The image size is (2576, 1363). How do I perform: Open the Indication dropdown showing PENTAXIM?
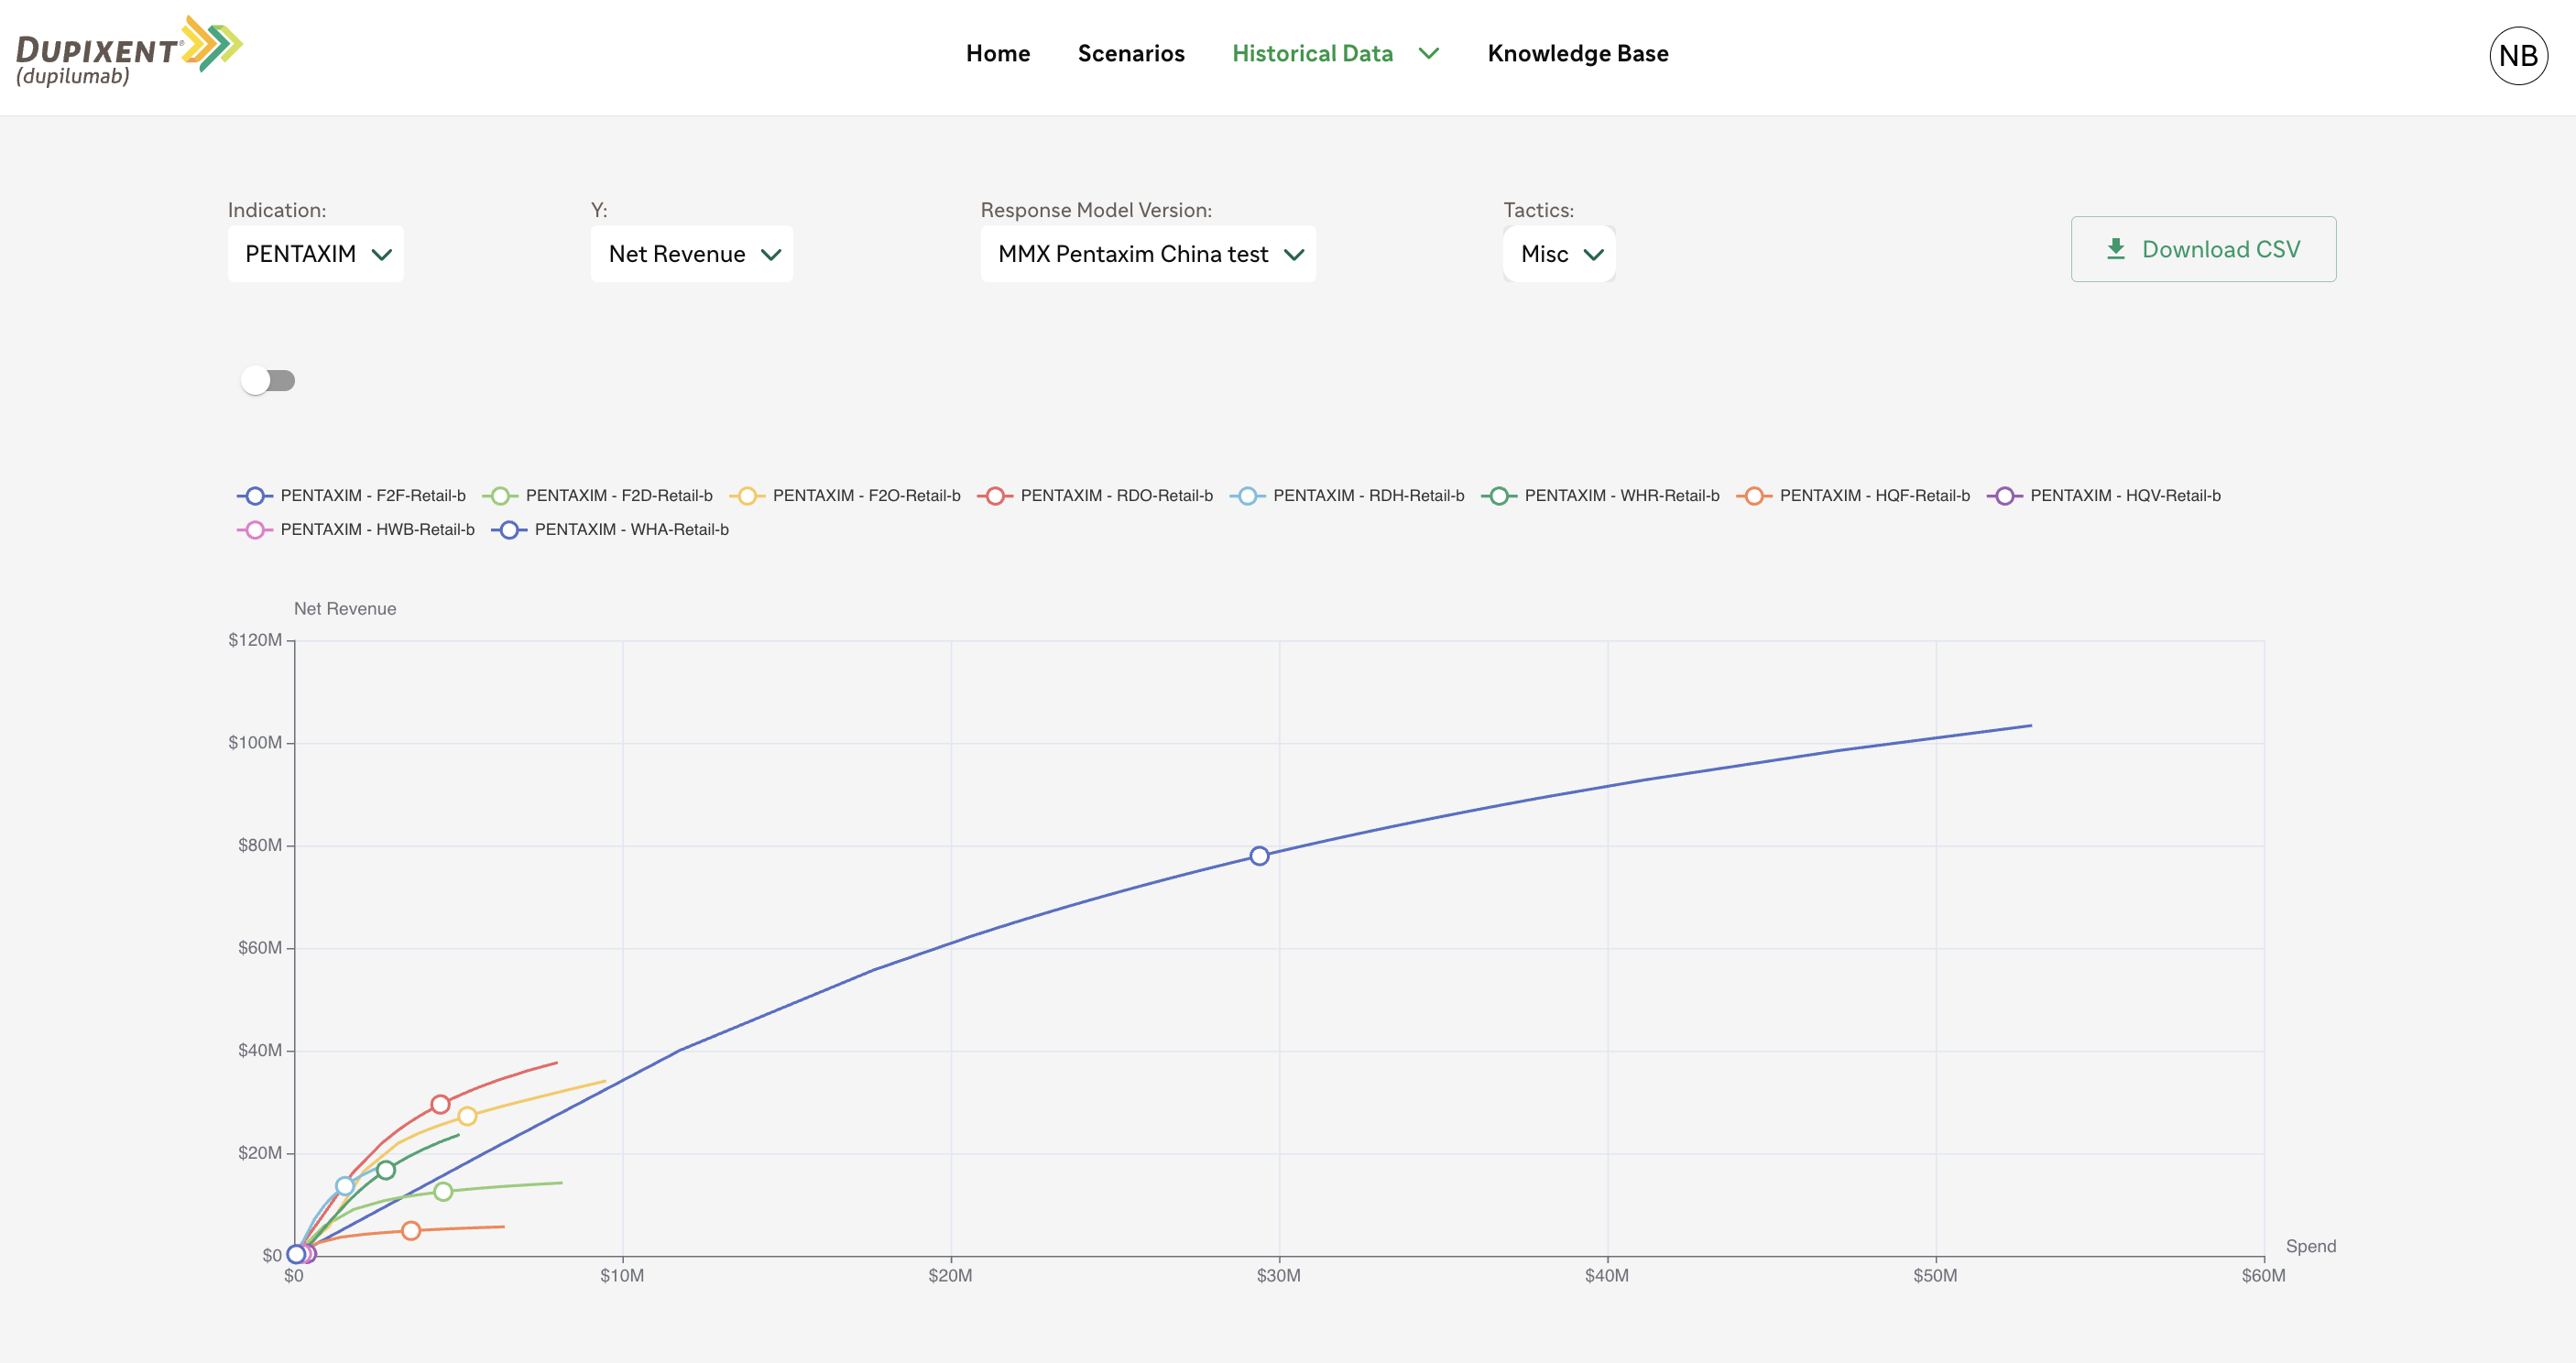316,254
